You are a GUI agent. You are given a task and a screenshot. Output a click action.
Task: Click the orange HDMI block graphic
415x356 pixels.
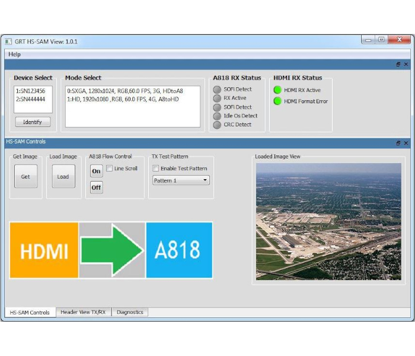[44, 250]
